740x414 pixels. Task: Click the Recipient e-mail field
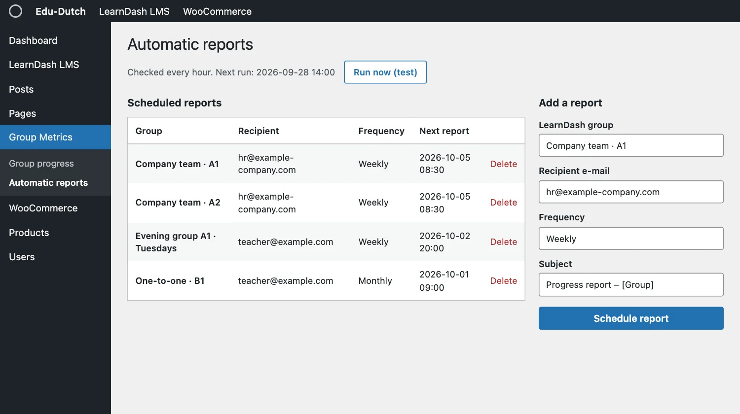click(631, 192)
